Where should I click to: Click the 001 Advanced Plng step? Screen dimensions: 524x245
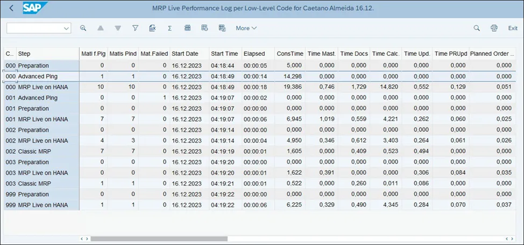pyautogui.click(x=38, y=98)
